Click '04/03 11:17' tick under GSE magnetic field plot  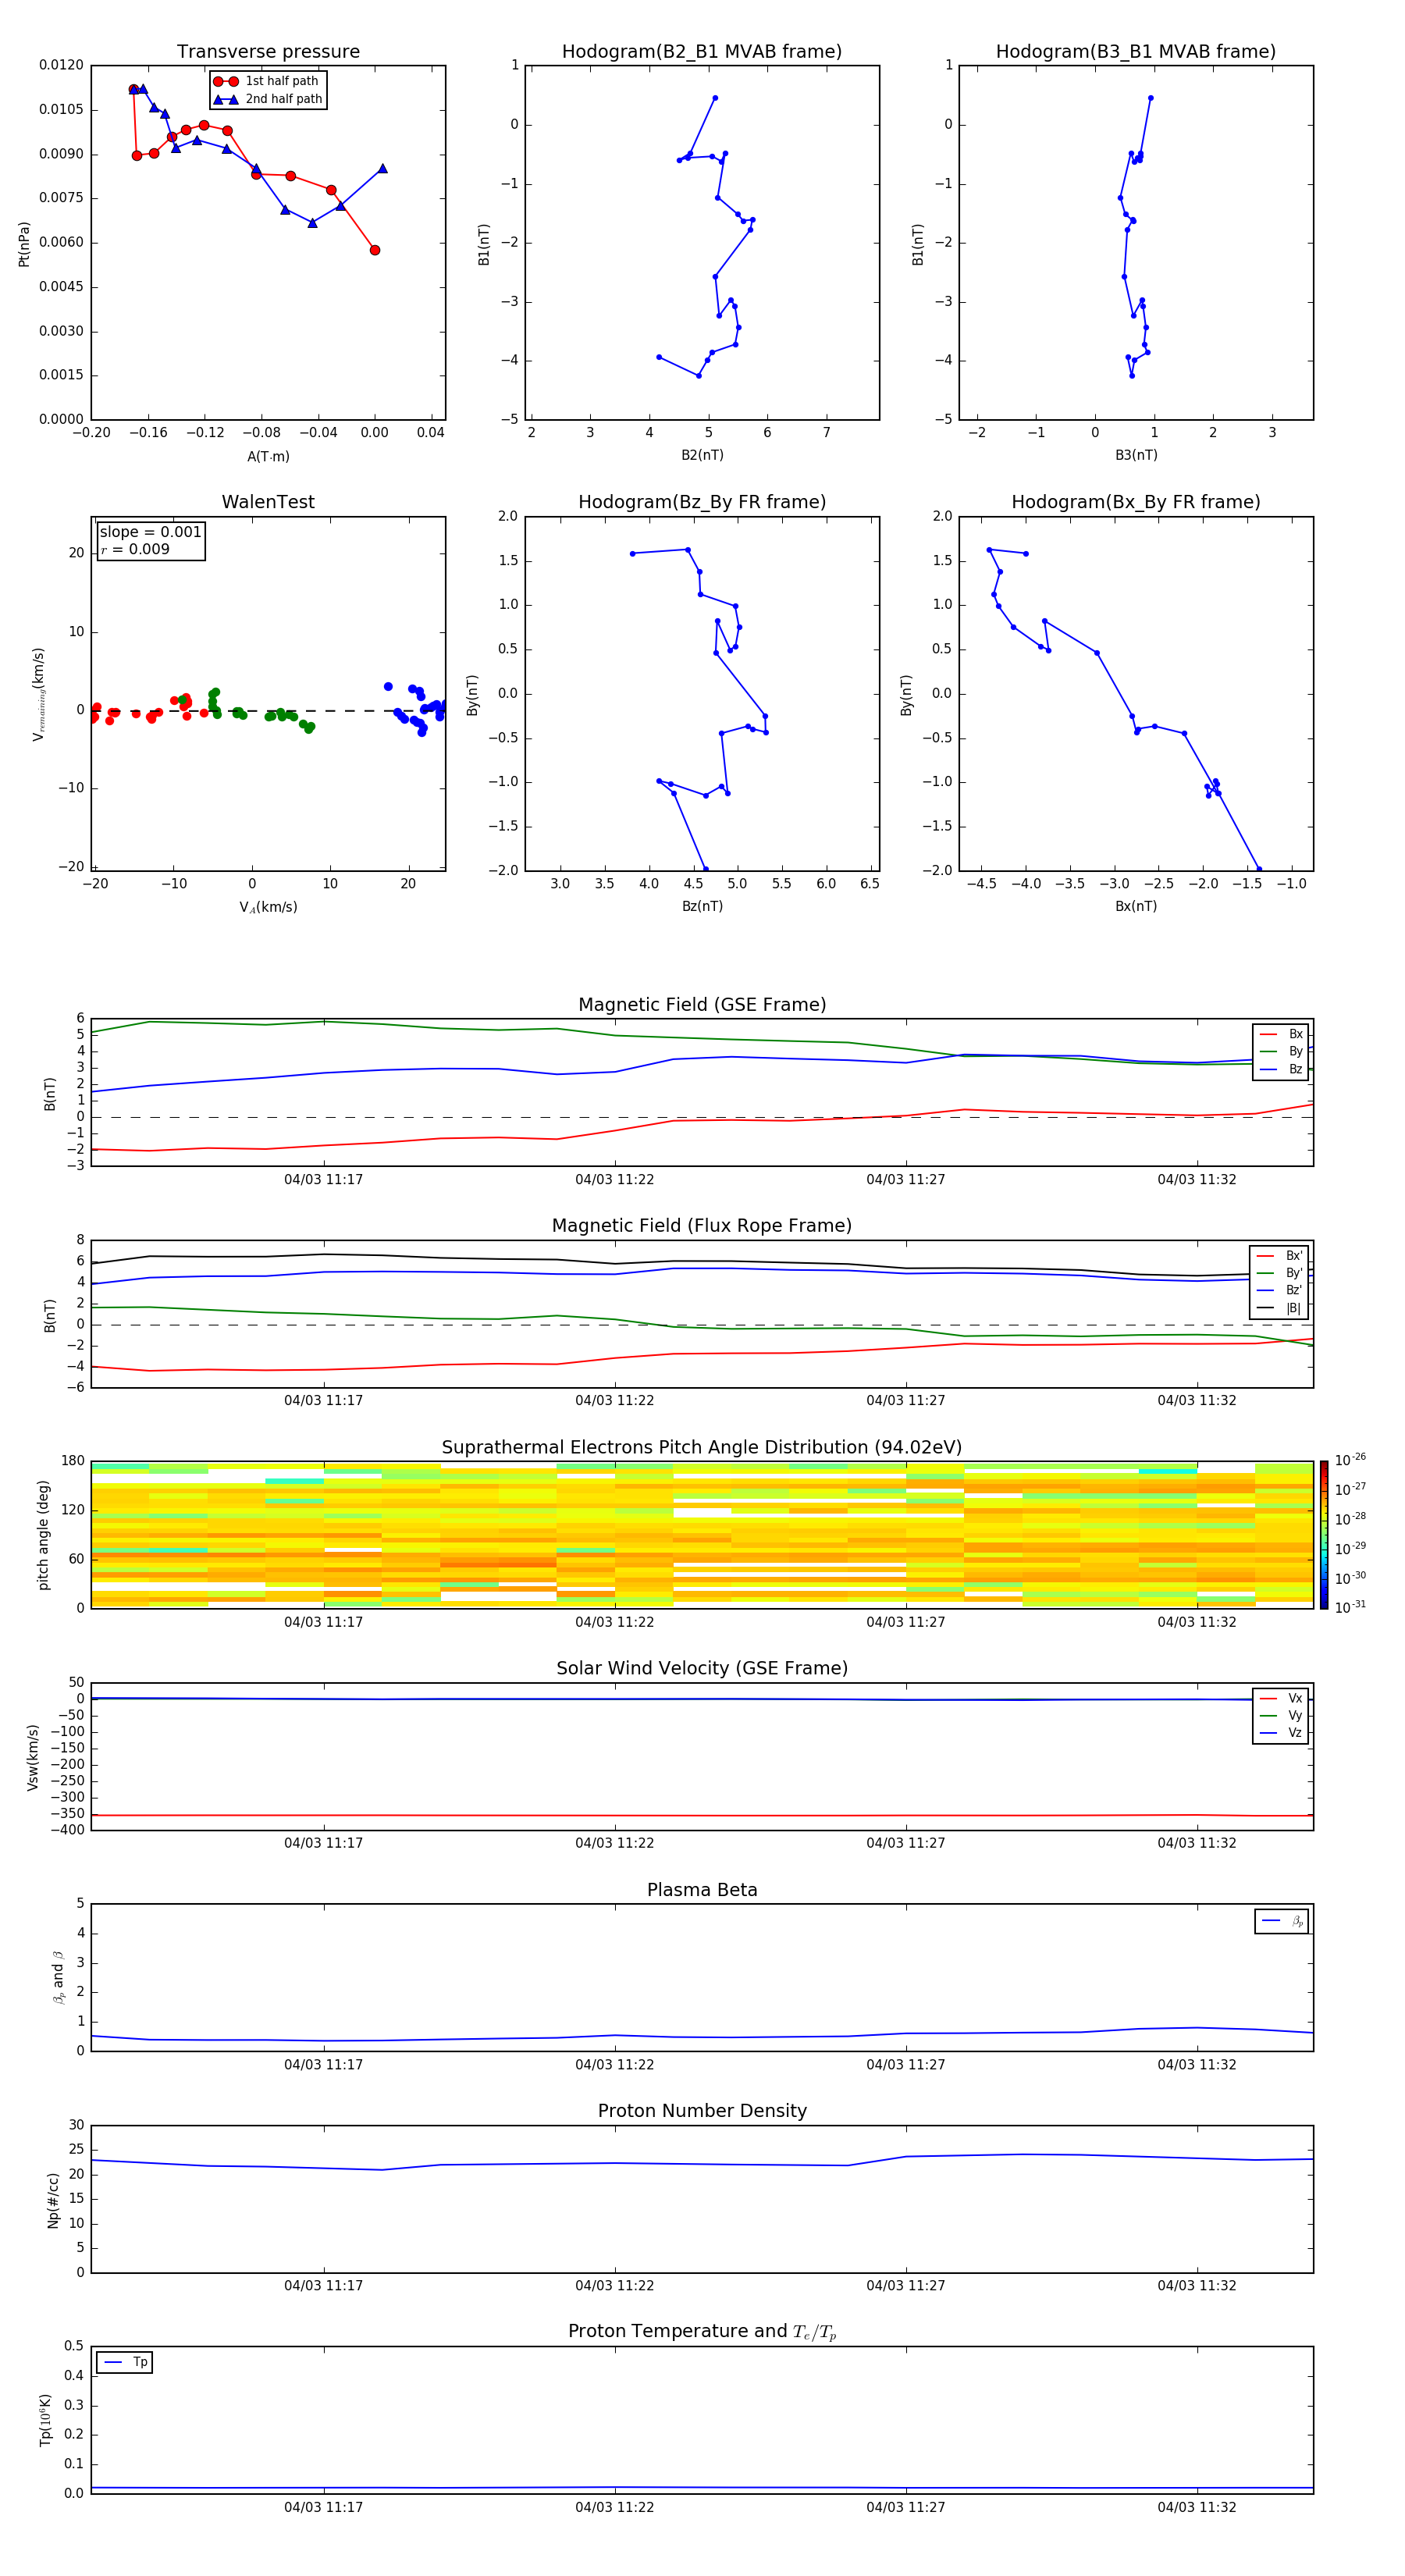[323, 1180]
